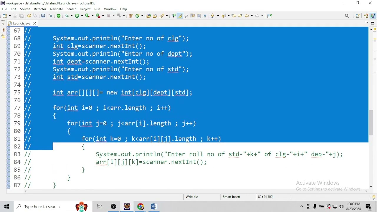377x212 pixels.
Task: Click Last Edit Location arrow icon
Action: click(234, 16)
